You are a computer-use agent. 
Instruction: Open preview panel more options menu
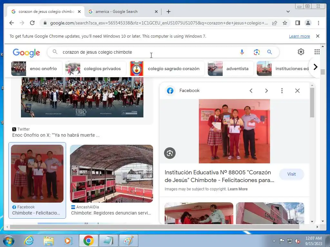point(282,90)
